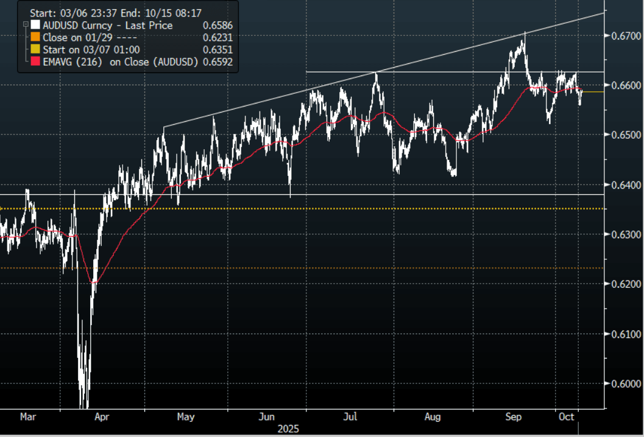The width and height of the screenshot is (644, 437).
Task: Click the September price peak near 0.6700
Action: (x=524, y=35)
